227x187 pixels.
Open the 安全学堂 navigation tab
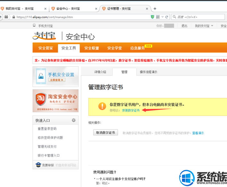tap(114, 48)
